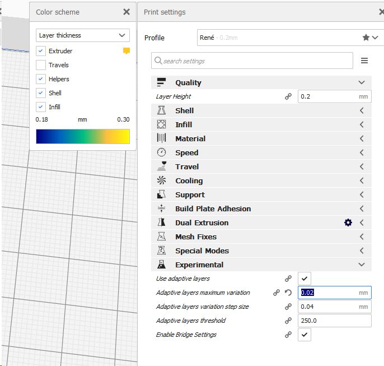Uncheck the Extruder checkbox
Screen dimensions: 384x366
(41, 51)
